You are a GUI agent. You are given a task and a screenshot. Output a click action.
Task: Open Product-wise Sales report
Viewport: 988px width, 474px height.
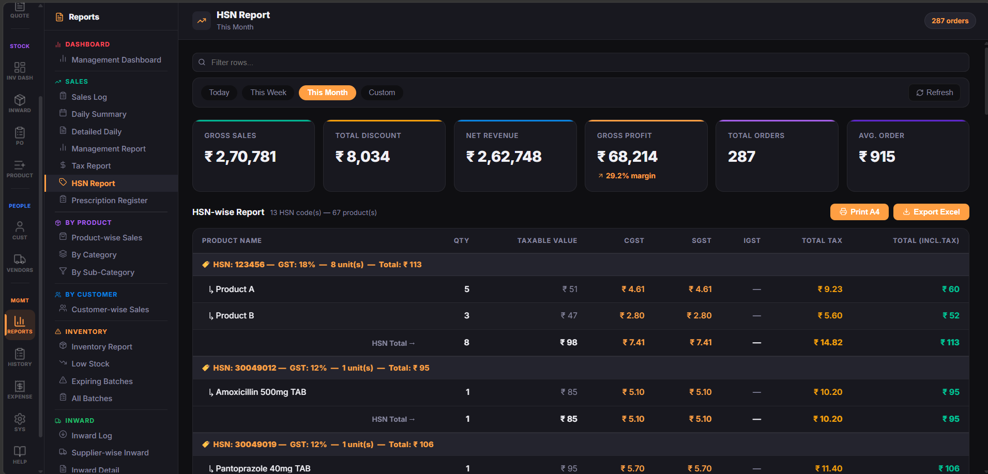[x=111, y=237]
